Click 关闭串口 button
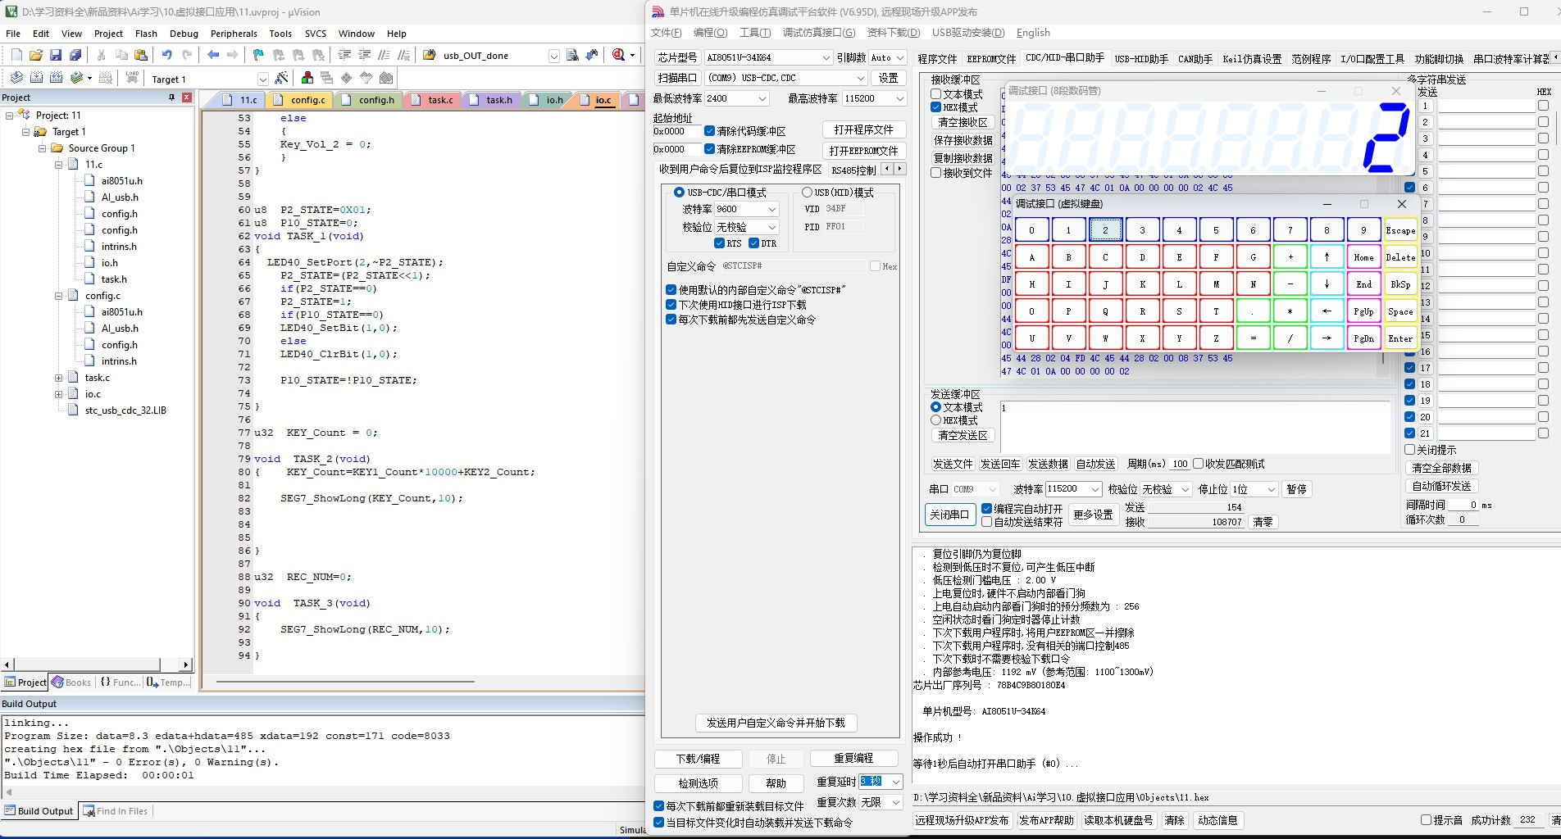This screenshot has height=839, width=1561. (x=949, y=515)
